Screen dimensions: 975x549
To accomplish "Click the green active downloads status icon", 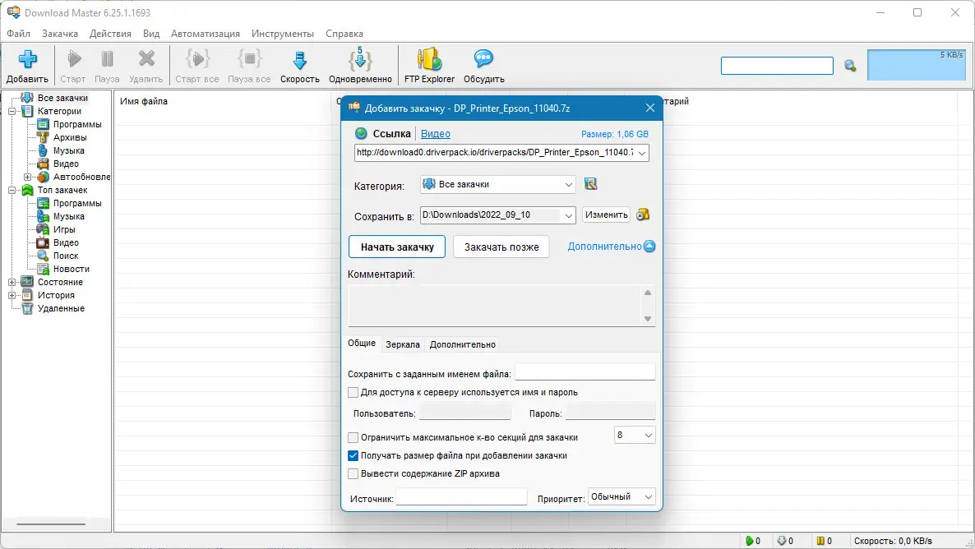I will 749,541.
